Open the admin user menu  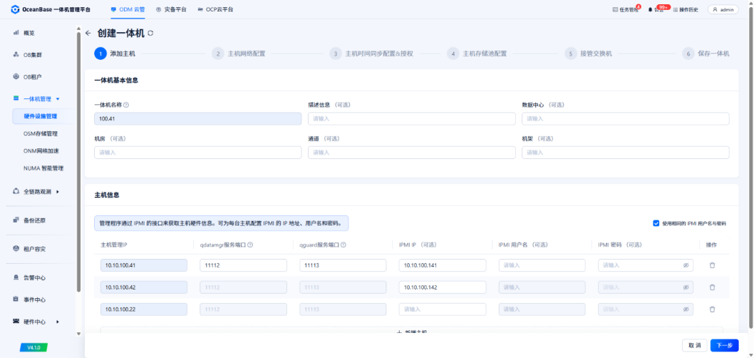tap(723, 9)
